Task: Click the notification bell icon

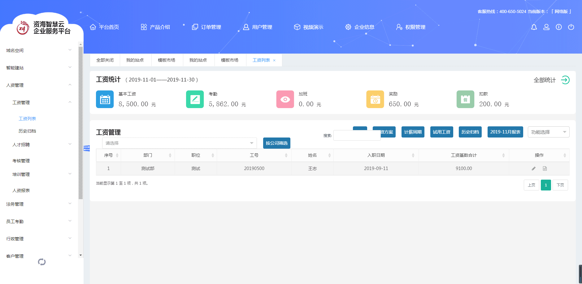Action: click(x=534, y=27)
